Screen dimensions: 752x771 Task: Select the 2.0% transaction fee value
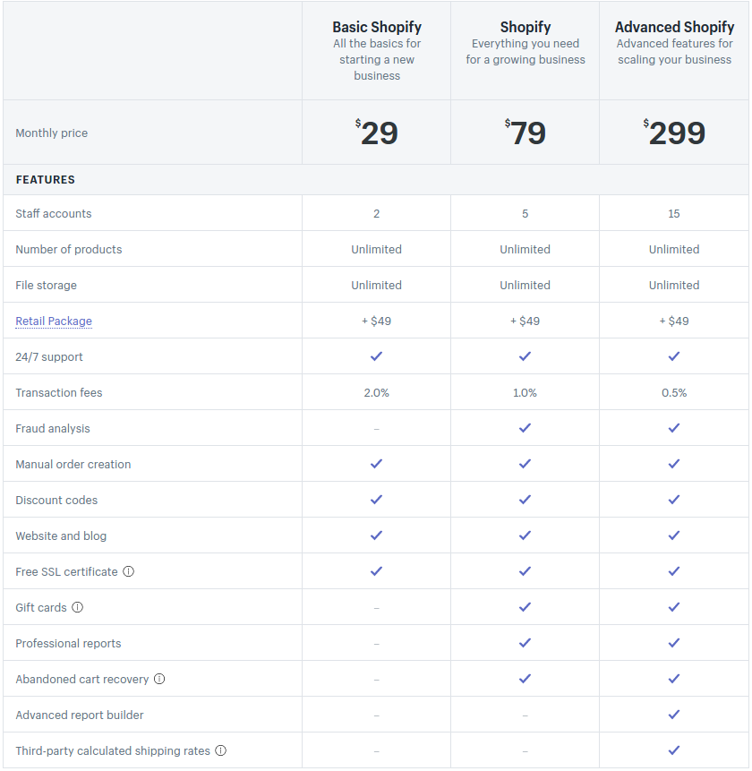coord(377,392)
